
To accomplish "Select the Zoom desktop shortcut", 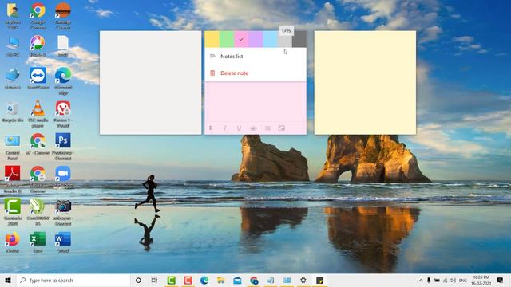I will [63, 177].
